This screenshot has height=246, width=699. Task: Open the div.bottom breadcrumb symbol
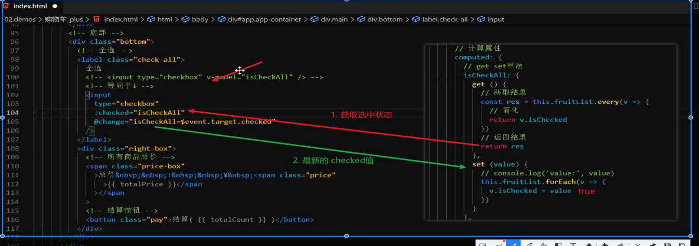385,19
